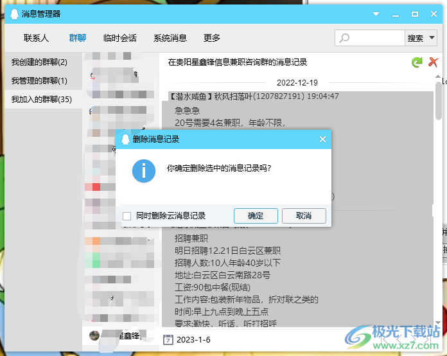Select 我管理的群聊(1) category
This screenshot has width=447, height=356.
click(x=39, y=81)
